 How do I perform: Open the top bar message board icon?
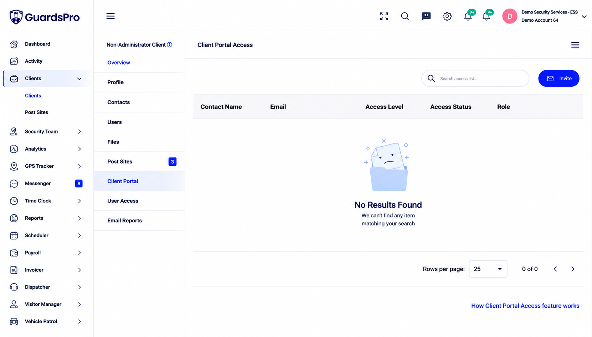click(426, 16)
